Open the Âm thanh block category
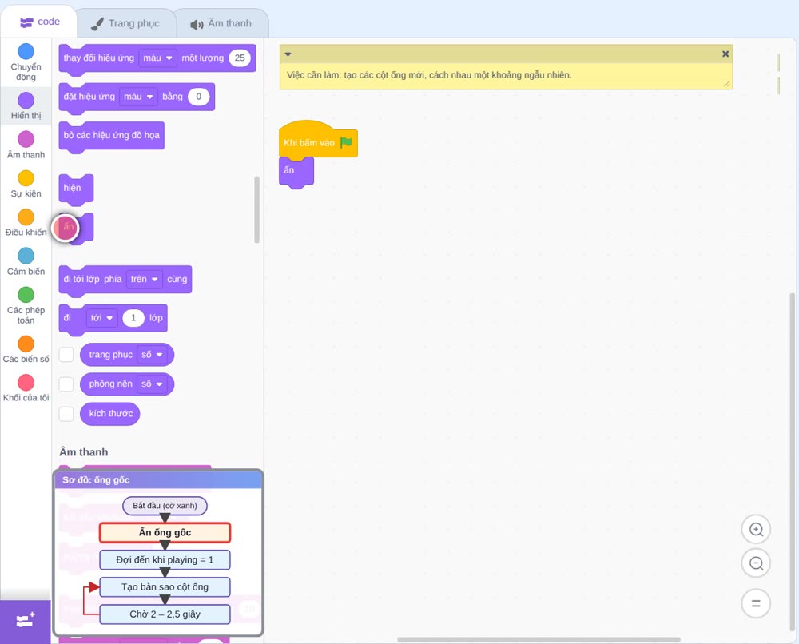 [x=26, y=145]
